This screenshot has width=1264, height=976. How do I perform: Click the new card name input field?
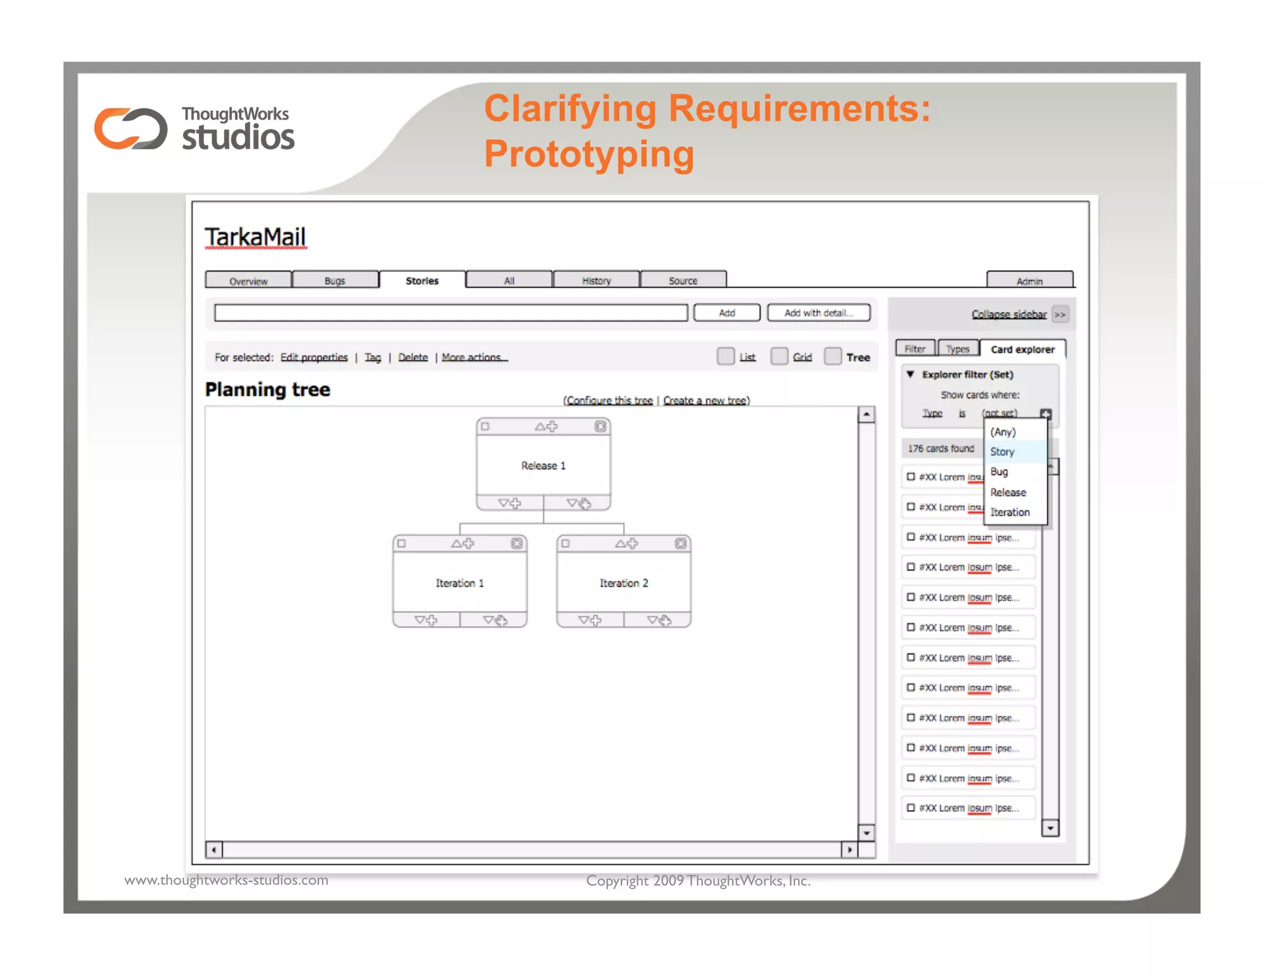pyautogui.click(x=451, y=313)
